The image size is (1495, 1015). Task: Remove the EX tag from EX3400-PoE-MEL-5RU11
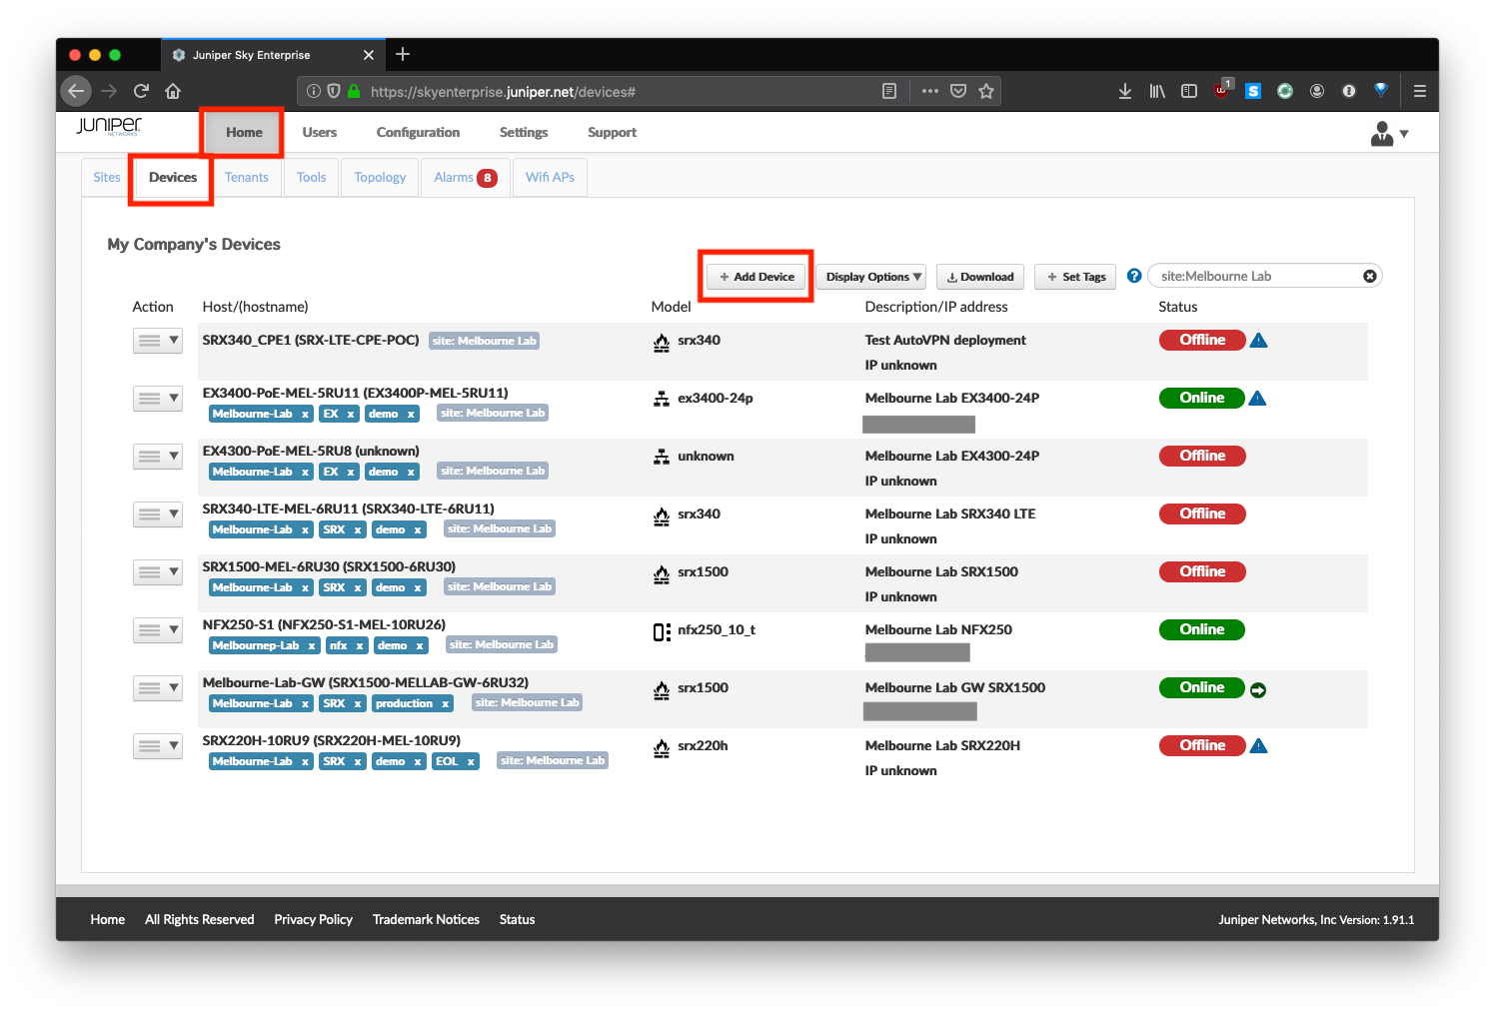pos(351,414)
